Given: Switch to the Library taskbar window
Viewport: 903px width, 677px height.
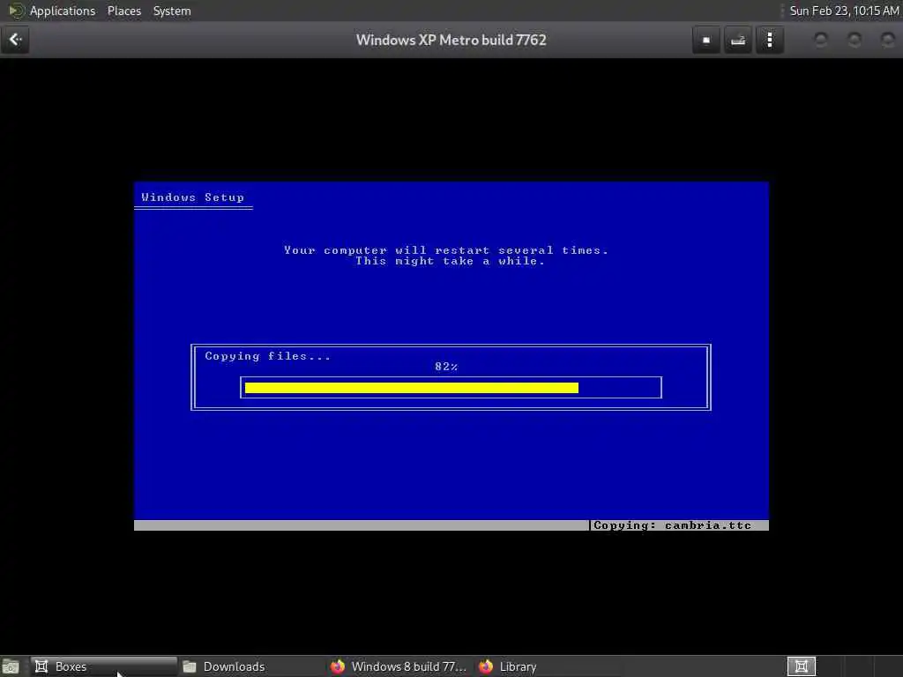Looking at the screenshot, I should click(549, 666).
